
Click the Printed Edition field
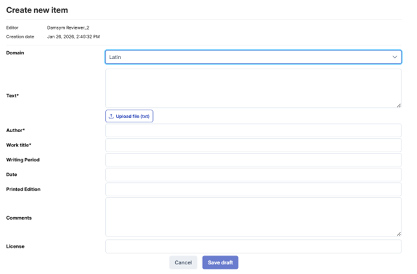tap(253, 190)
